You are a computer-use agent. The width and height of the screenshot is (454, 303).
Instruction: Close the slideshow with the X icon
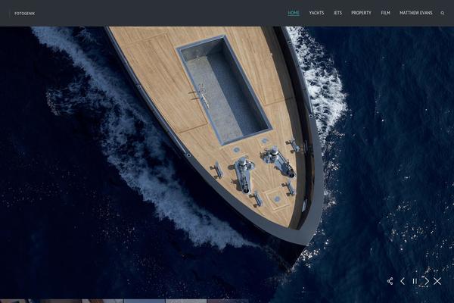(x=437, y=281)
